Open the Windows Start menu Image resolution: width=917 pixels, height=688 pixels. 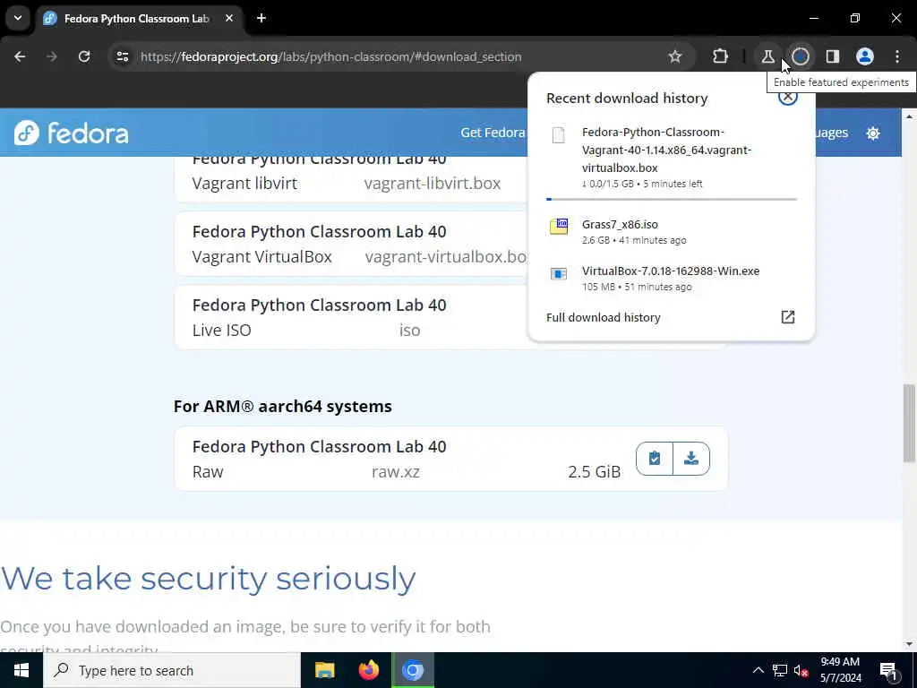coord(21,670)
